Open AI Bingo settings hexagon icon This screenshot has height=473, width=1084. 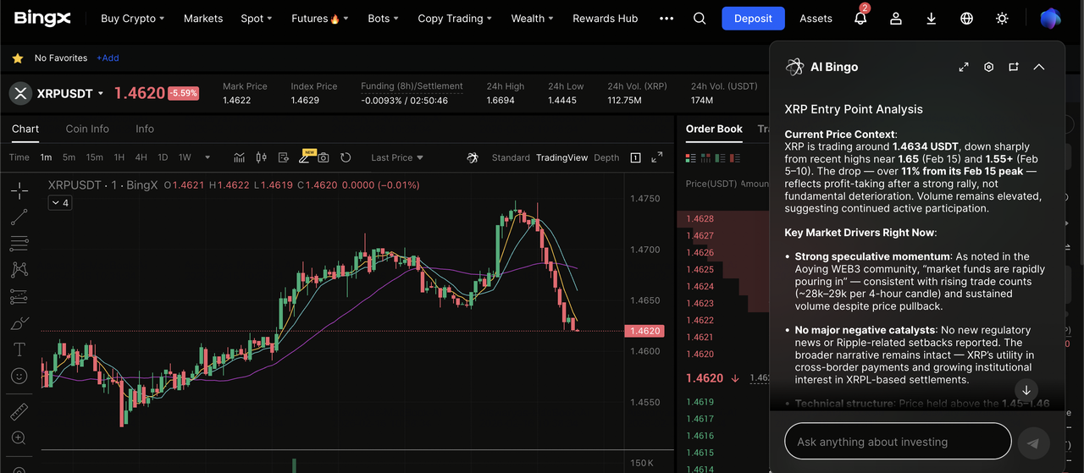988,67
